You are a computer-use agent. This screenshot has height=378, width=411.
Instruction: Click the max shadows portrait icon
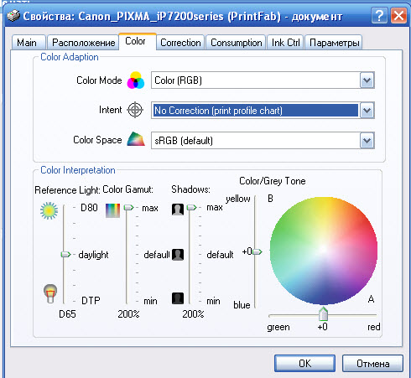[x=178, y=210]
